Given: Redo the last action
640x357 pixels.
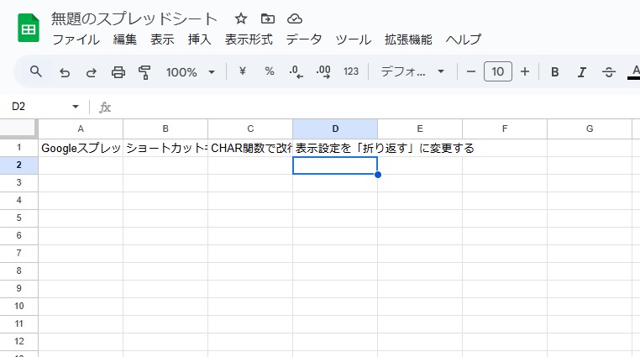Looking at the screenshot, I should coord(92,72).
